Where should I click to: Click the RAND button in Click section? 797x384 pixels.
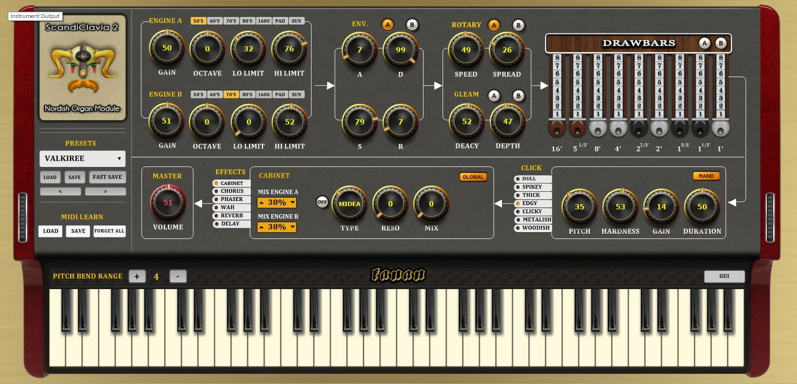click(x=705, y=176)
